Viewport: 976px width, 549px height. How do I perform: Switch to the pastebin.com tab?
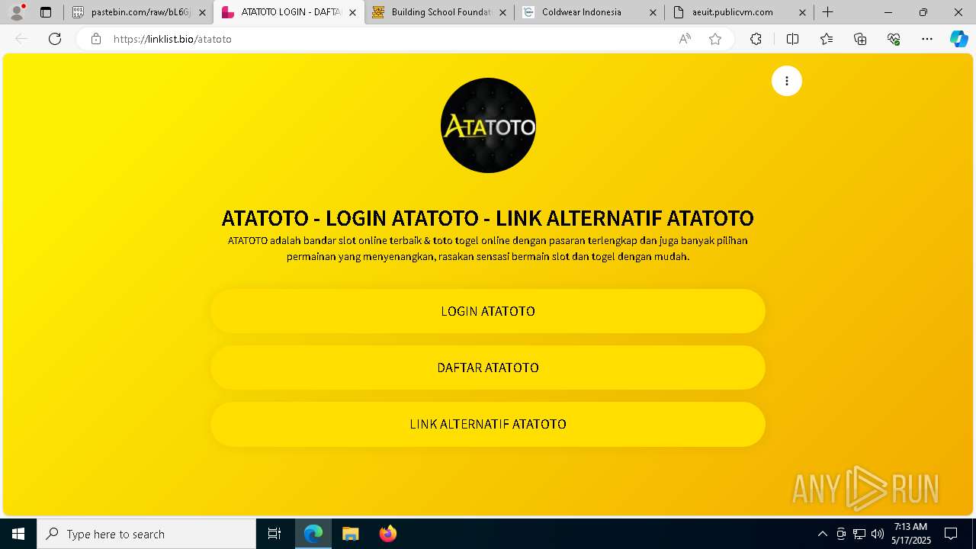pos(140,12)
